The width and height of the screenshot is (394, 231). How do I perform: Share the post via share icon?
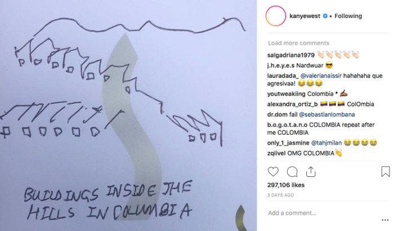pos(311,172)
